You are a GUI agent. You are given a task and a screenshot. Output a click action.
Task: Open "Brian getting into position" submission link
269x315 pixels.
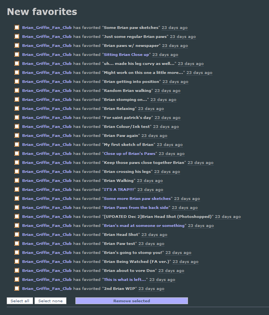point(131,82)
